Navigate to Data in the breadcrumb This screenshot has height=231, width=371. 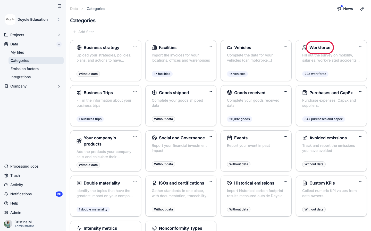tap(74, 9)
